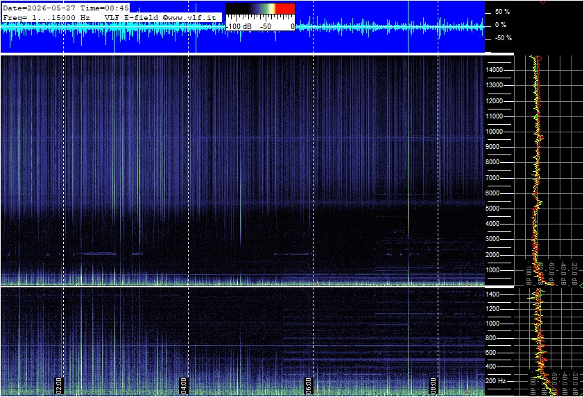Image resolution: width=584 pixels, height=397 pixels.
Task: Click the 8000 frequency axis label
Action: [x=492, y=162]
